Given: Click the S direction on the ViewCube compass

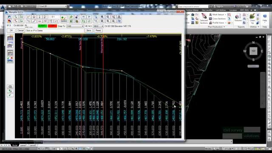Looking at the screenshot, I should point(253,60).
